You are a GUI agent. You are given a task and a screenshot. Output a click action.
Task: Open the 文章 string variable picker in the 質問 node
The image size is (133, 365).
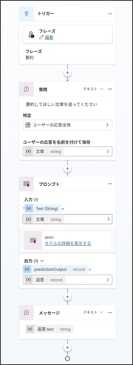coord(67,151)
